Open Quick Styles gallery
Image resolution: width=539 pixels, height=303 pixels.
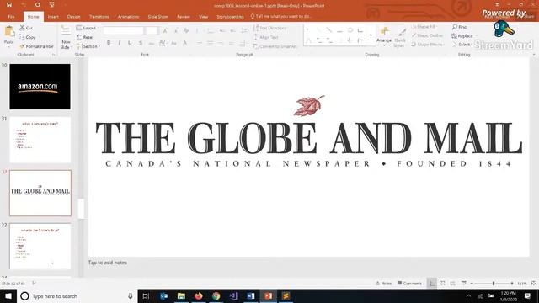400,37
